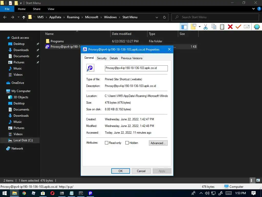Open the File menu
262x197 pixels.
pyautogui.click(x=7, y=9)
